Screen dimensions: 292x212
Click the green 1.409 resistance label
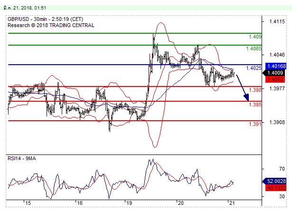pos(255,37)
